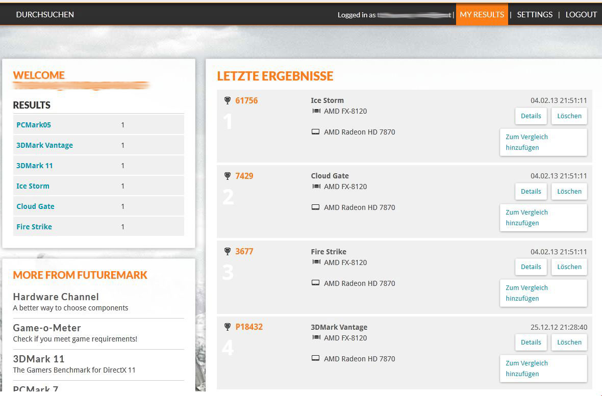
Task: Click the timestamp 25.12.12 21:28:40
Action: 559,327
